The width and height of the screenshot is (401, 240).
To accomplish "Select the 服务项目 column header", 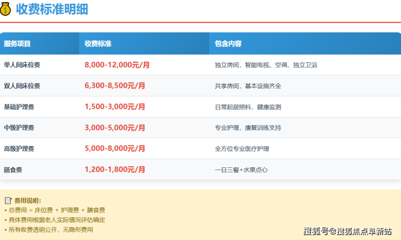I will [17, 44].
